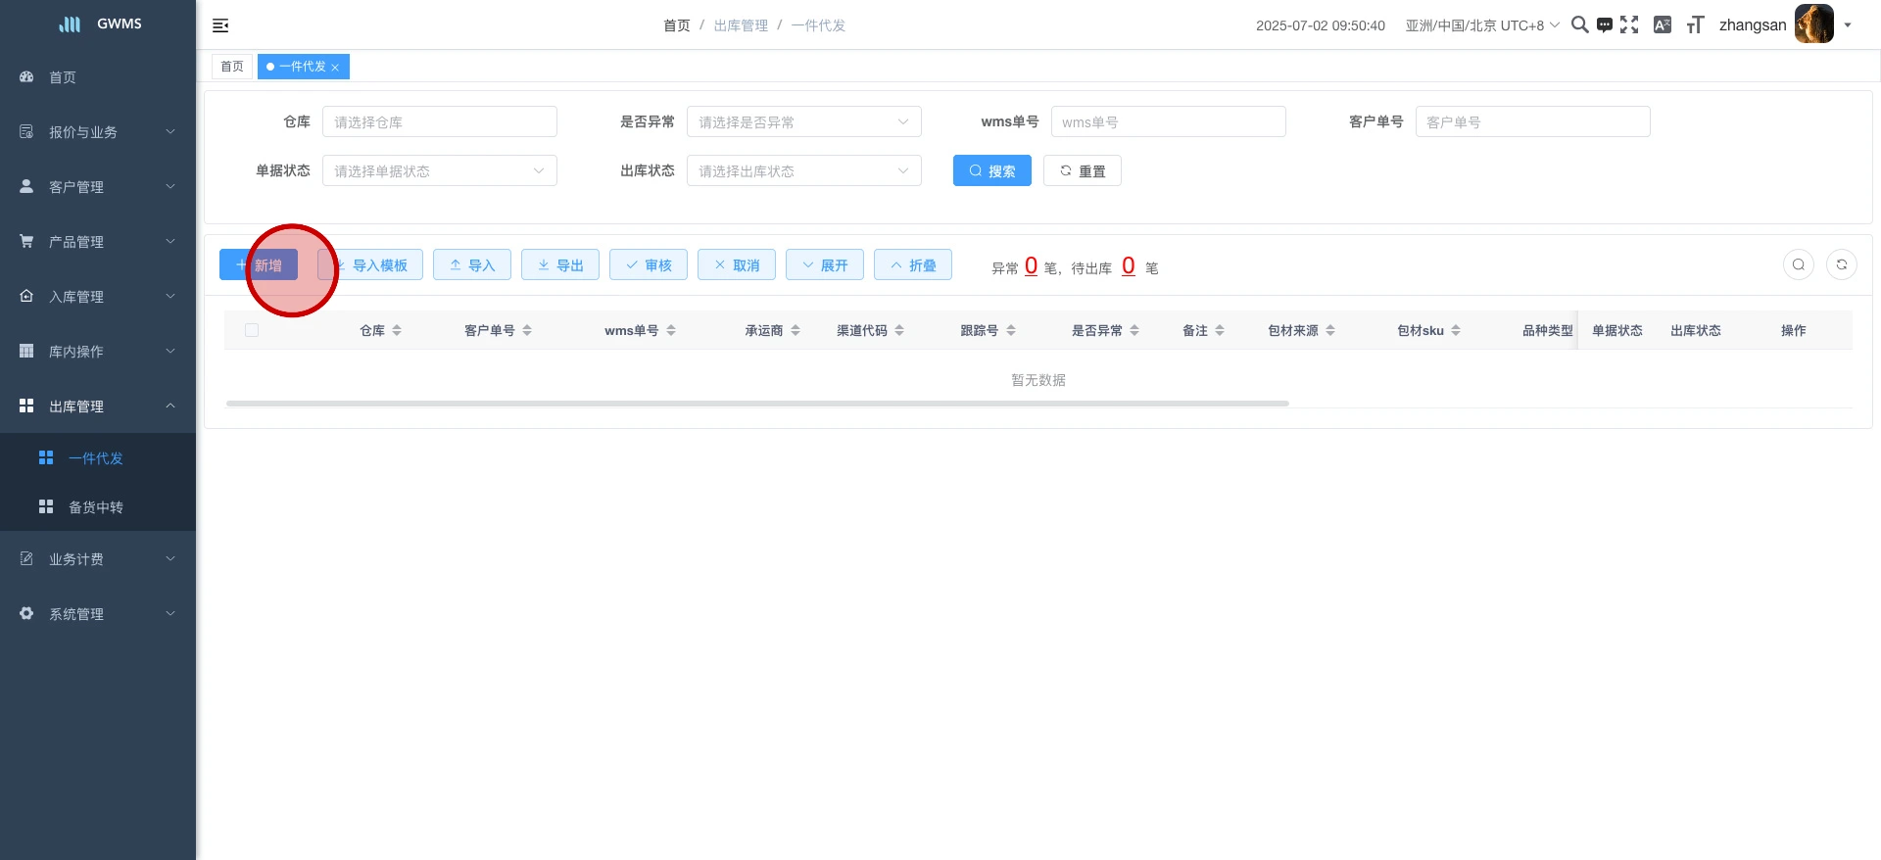Click the horizontal scrollbar under the table
The height and width of the screenshot is (860, 1881).
pos(756,404)
